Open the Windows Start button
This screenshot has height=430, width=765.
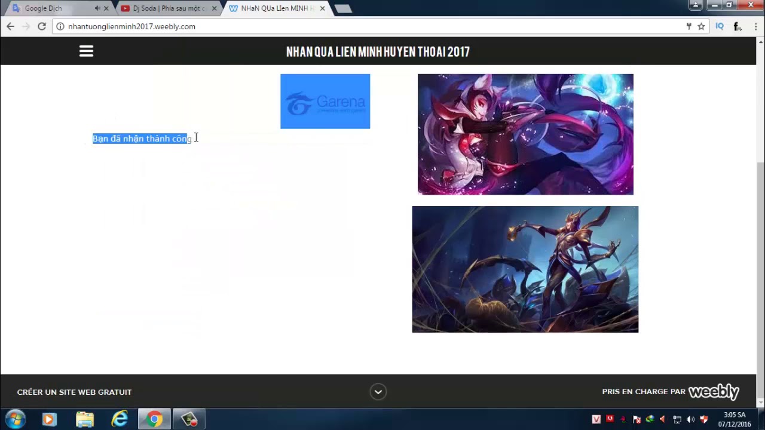pyautogui.click(x=15, y=419)
